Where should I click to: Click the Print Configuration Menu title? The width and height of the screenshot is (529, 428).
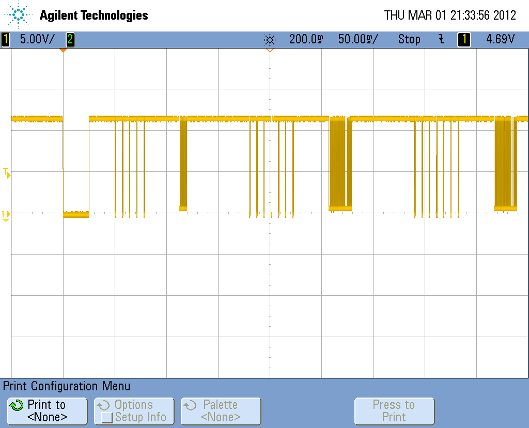point(67,386)
